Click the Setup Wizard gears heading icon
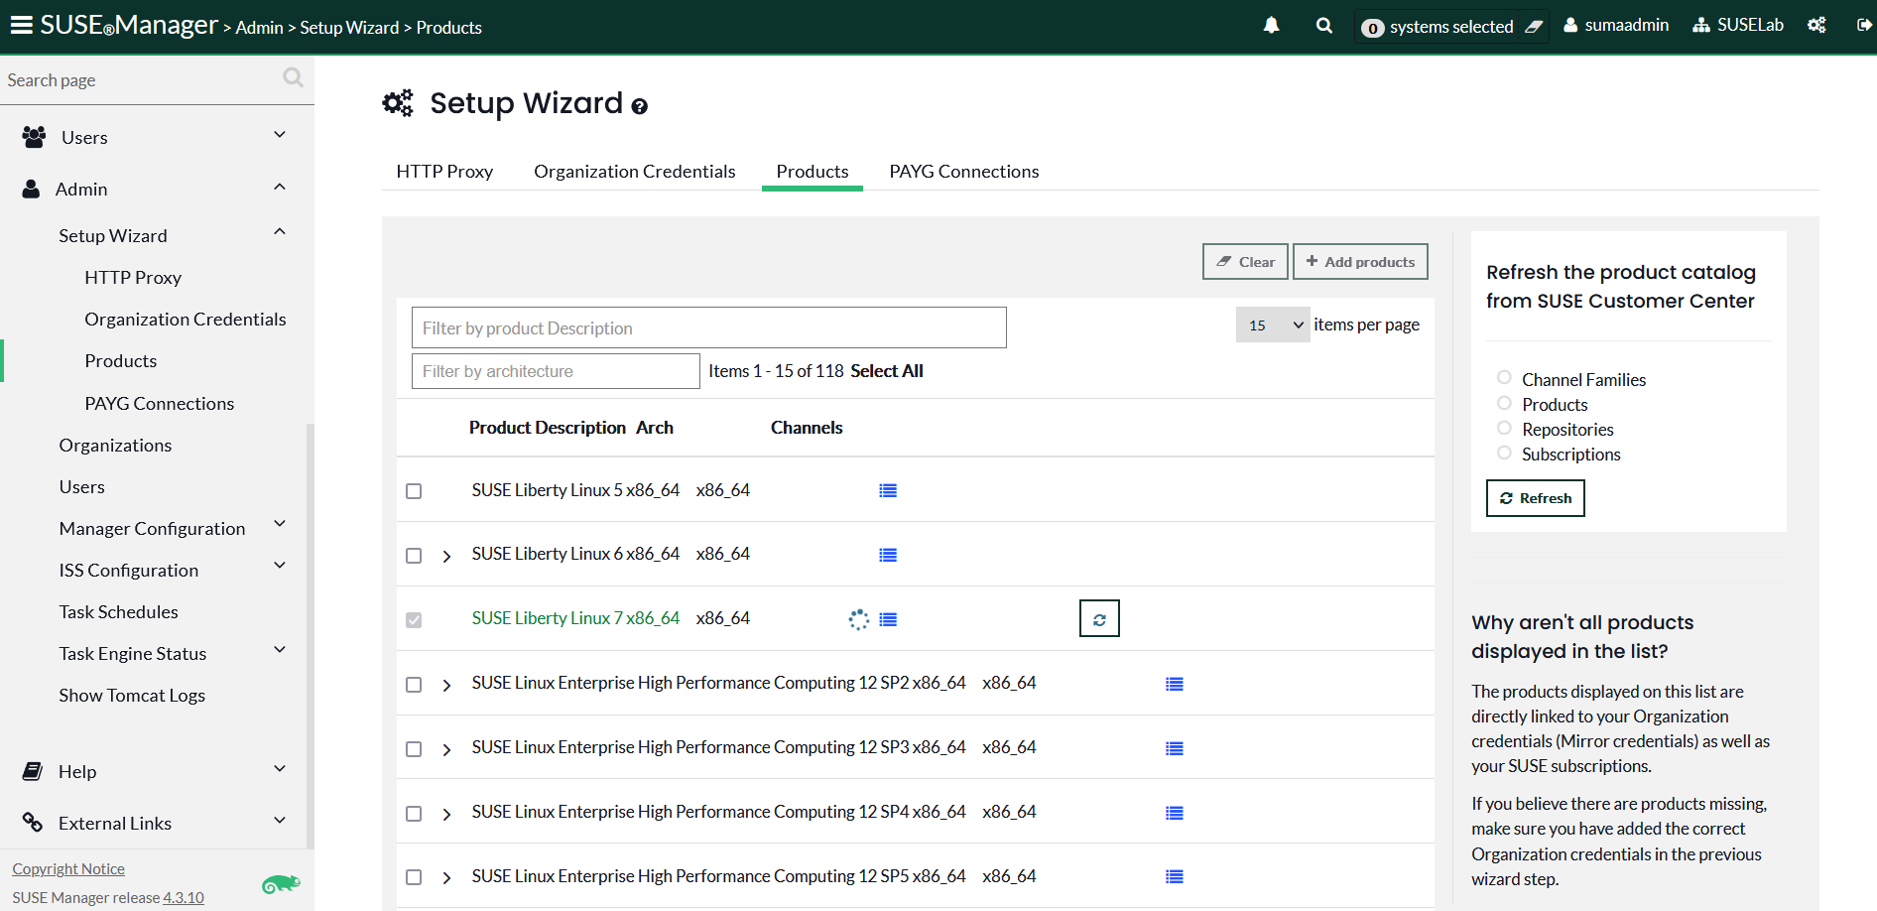This screenshot has height=911, width=1877. (398, 103)
